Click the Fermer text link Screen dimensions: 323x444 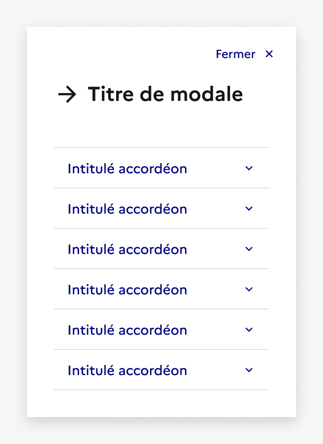point(236,54)
